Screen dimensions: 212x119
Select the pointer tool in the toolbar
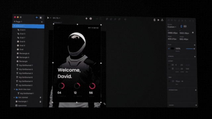tap(48, 18)
